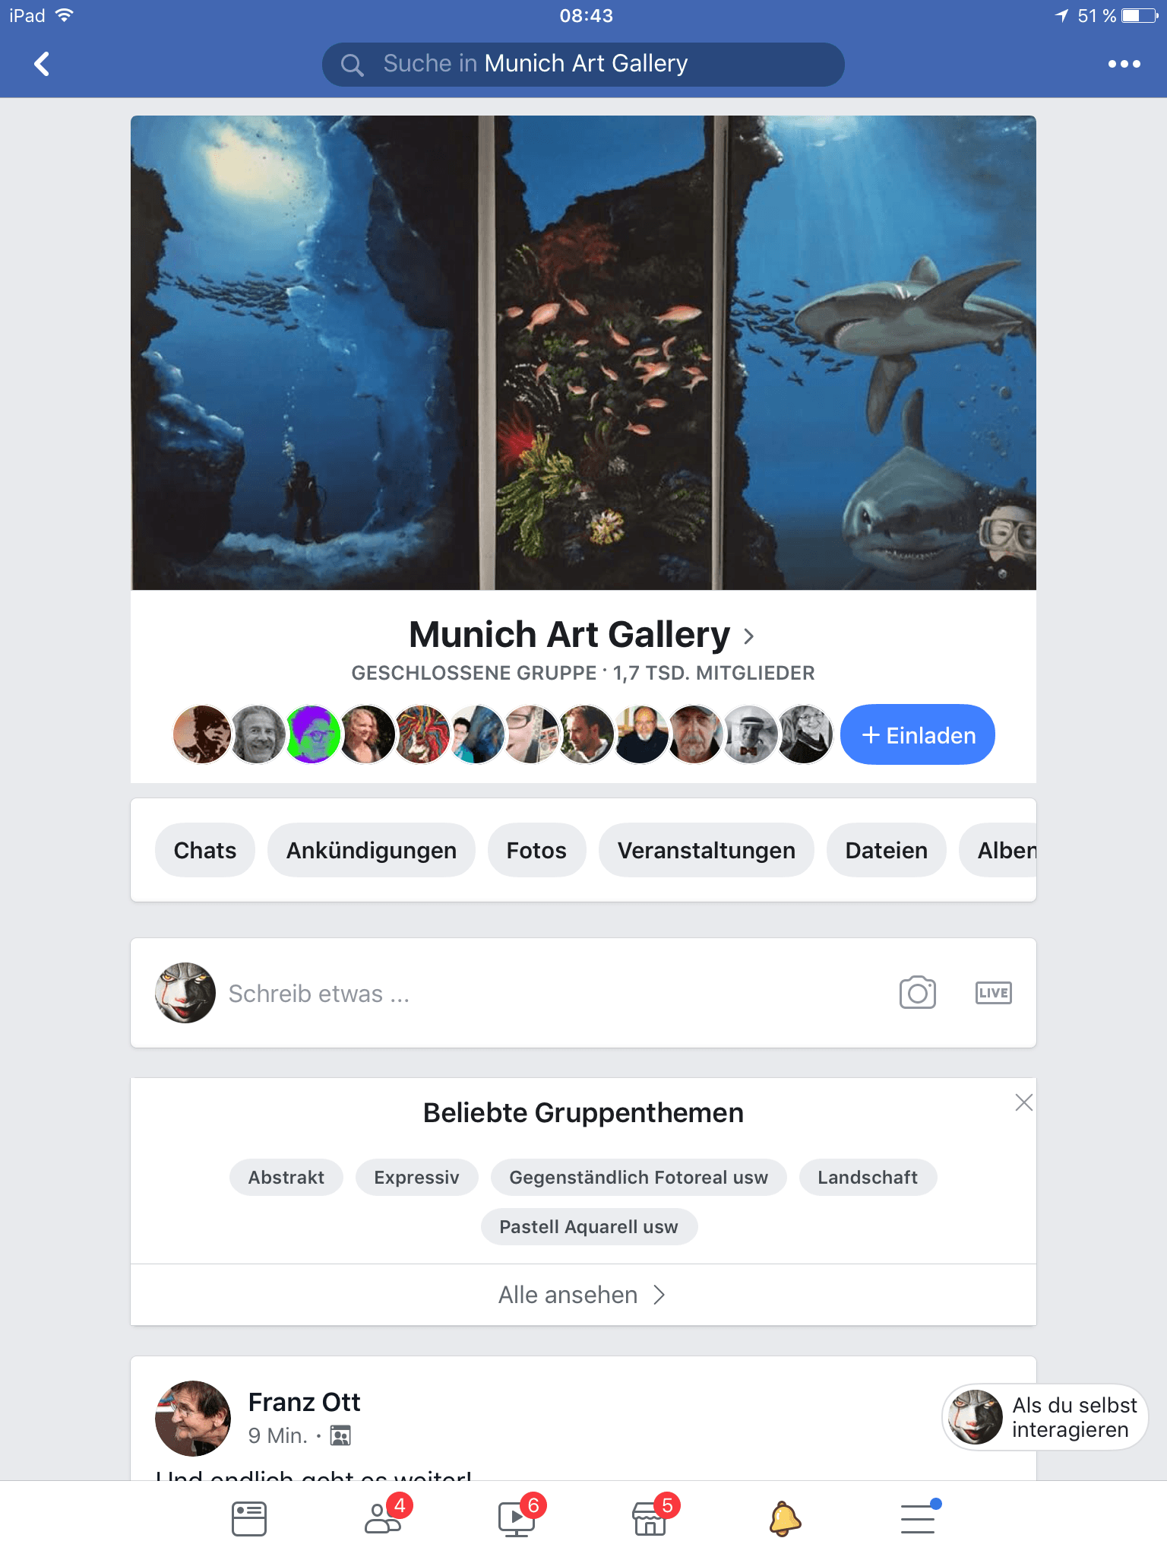
Task: Select the Abstrakt topic chip
Action: pos(286,1177)
